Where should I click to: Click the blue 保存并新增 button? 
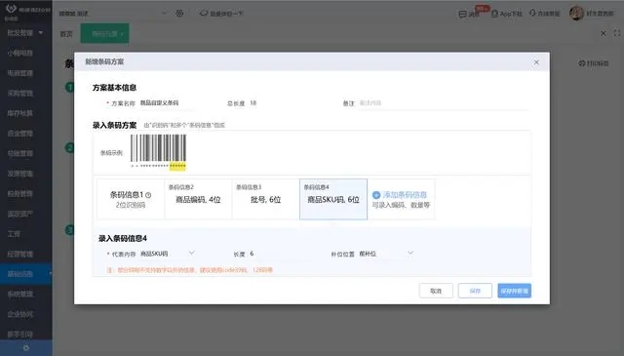click(514, 291)
